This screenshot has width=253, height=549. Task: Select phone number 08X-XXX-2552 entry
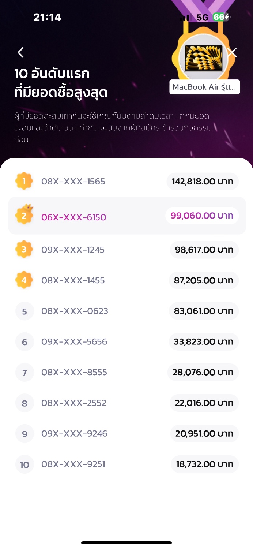click(74, 403)
